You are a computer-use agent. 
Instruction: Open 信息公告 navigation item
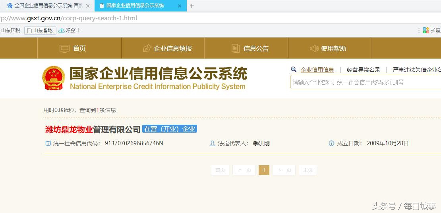pyautogui.click(x=246, y=48)
